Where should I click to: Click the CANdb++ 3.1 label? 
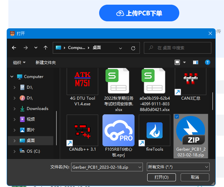pyautogui.click(x=82, y=149)
